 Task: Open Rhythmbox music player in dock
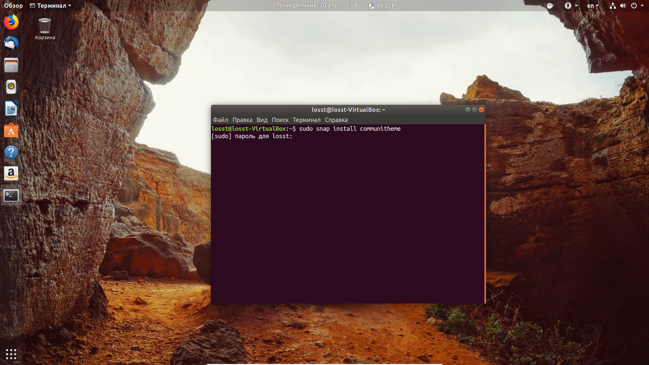click(x=11, y=87)
